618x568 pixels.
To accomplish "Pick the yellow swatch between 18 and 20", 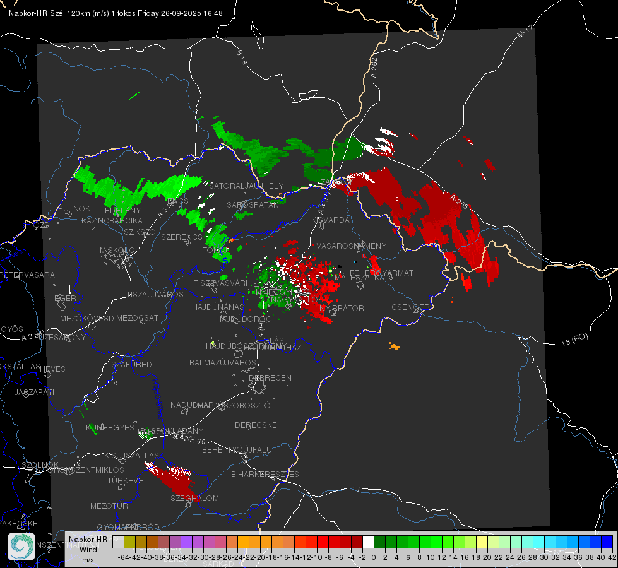I will pos(482,541).
